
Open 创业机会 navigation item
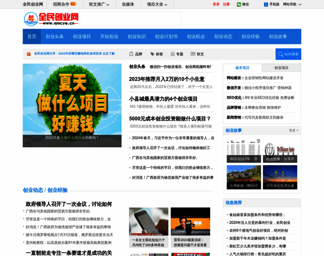[196, 37]
